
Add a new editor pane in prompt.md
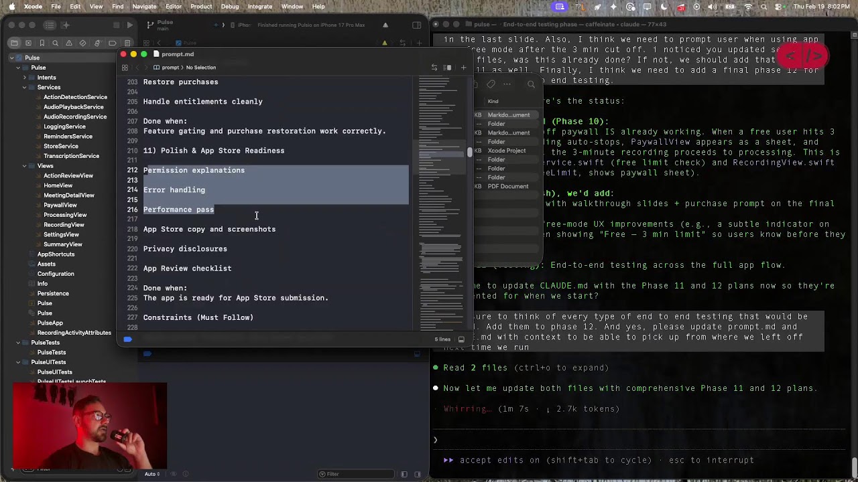click(463, 68)
